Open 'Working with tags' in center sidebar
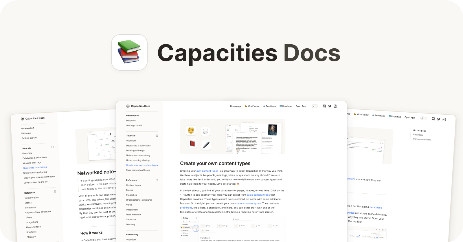The image size is (463, 242). [x=135, y=151]
